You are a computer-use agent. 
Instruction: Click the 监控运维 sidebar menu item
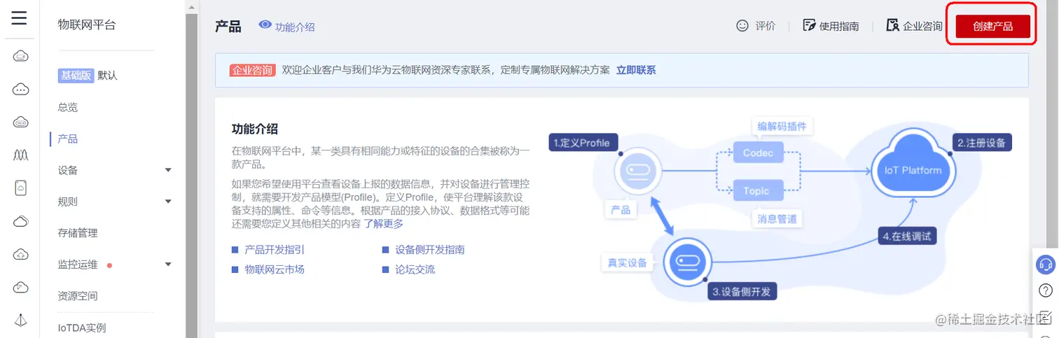78,265
